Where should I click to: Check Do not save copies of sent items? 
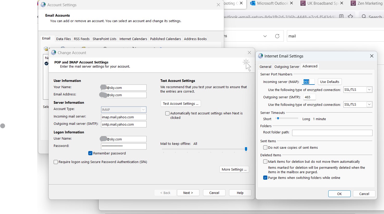(x=265, y=147)
